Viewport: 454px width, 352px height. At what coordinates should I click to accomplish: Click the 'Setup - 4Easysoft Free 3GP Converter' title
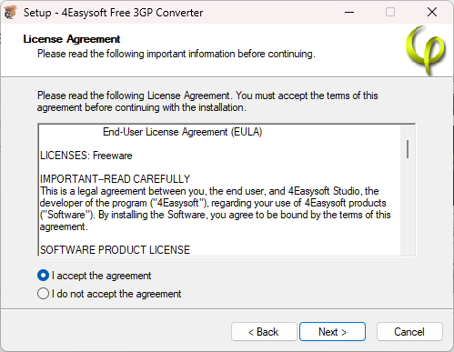tap(114, 13)
